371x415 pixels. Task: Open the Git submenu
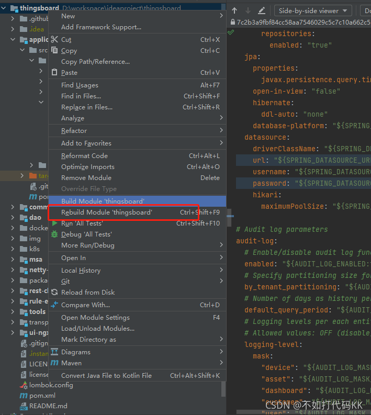tap(137, 282)
